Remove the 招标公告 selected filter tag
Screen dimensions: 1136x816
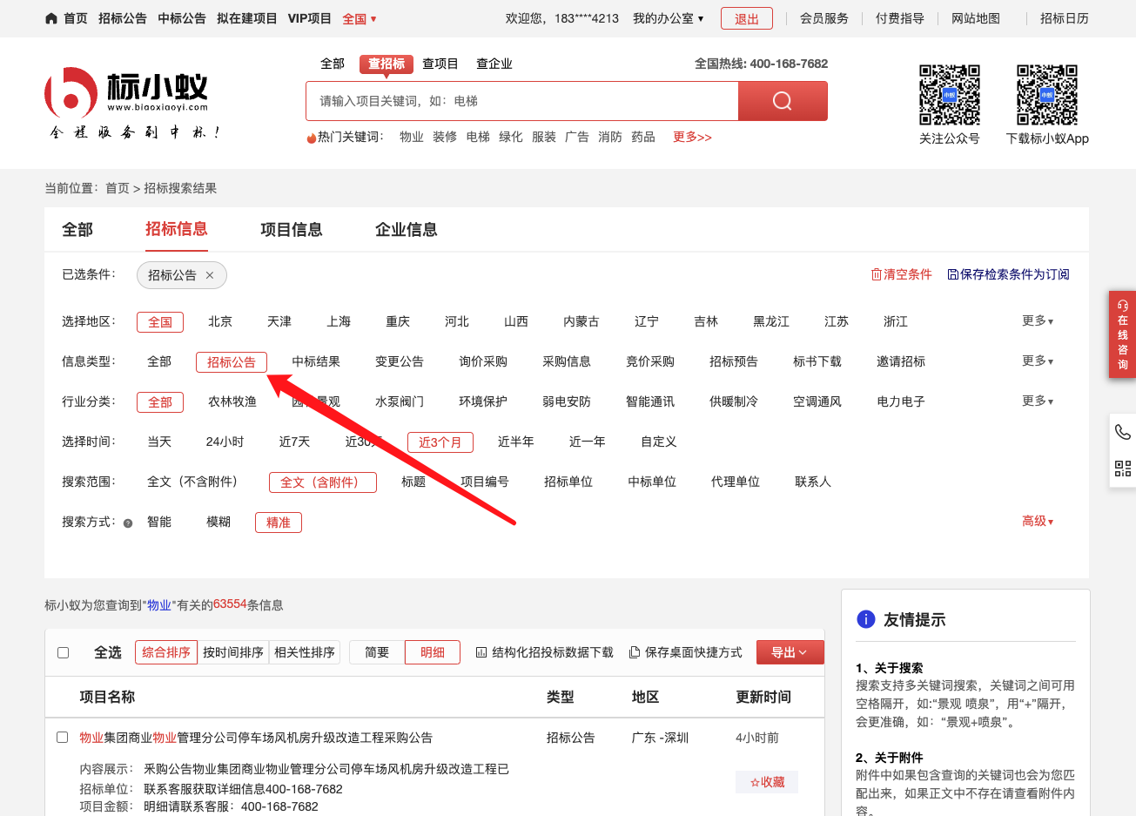[210, 275]
